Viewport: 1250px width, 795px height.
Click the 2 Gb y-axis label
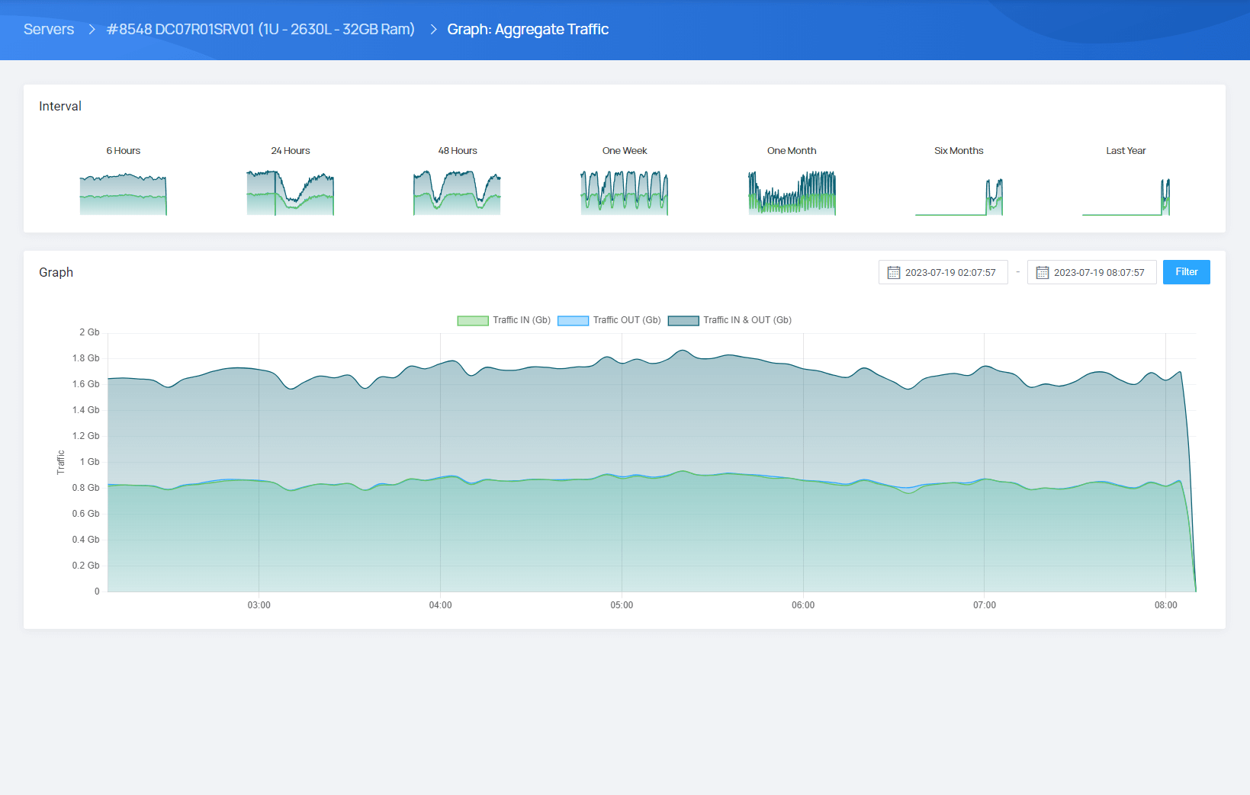[89, 332]
